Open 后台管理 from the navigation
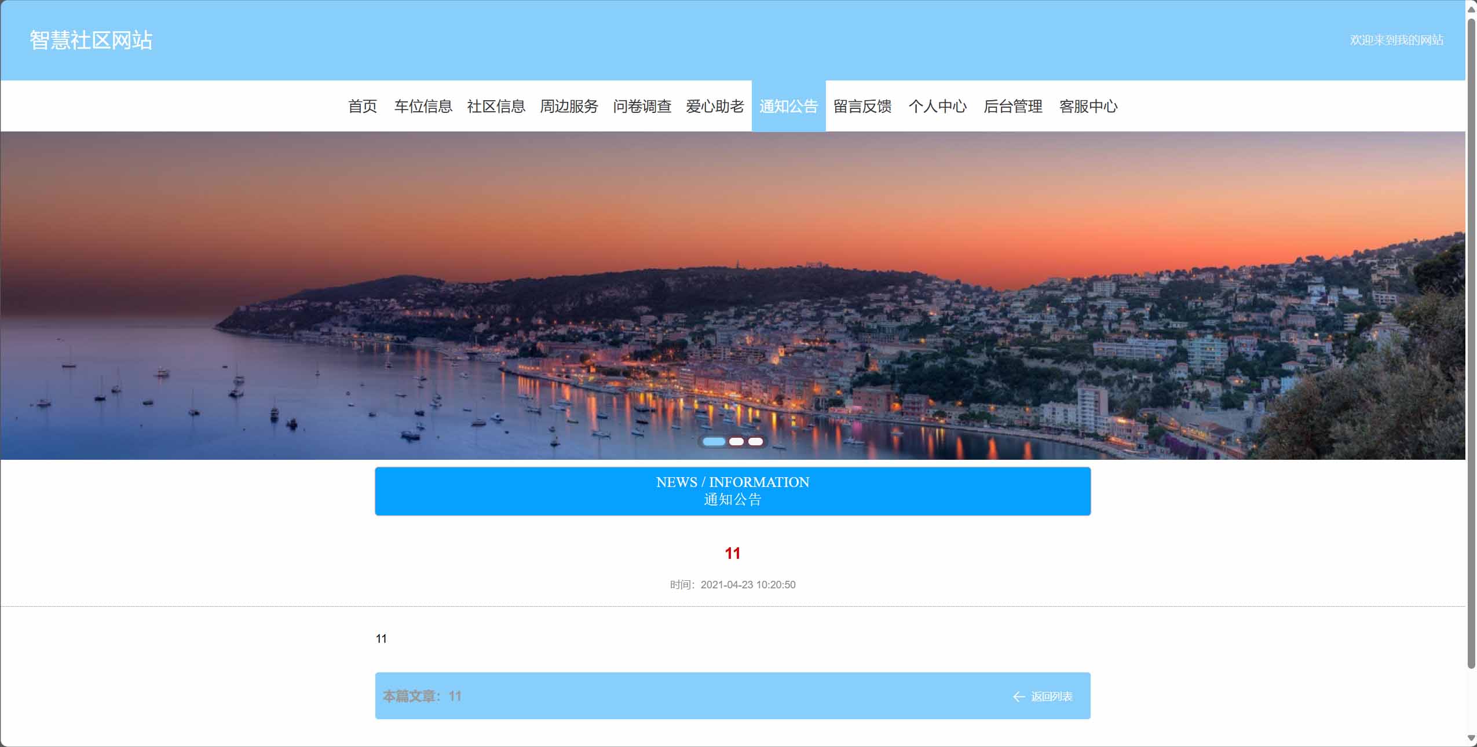This screenshot has width=1477, height=747. [x=1012, y=106]
